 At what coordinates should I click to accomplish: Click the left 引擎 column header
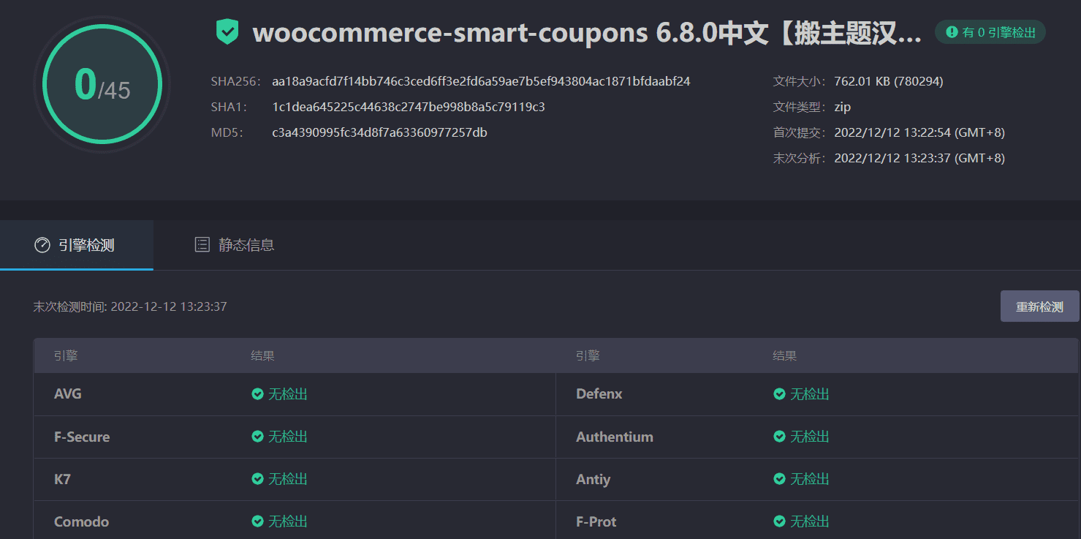[66, 356]
